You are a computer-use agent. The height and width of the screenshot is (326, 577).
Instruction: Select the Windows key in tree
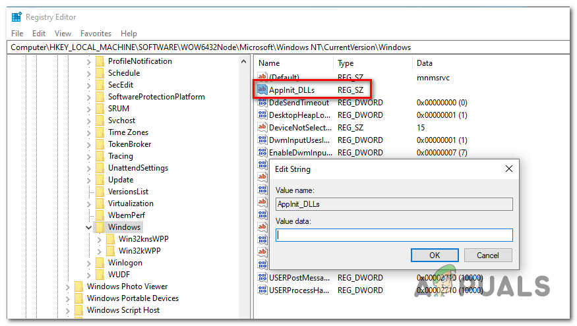pos(124,227)
